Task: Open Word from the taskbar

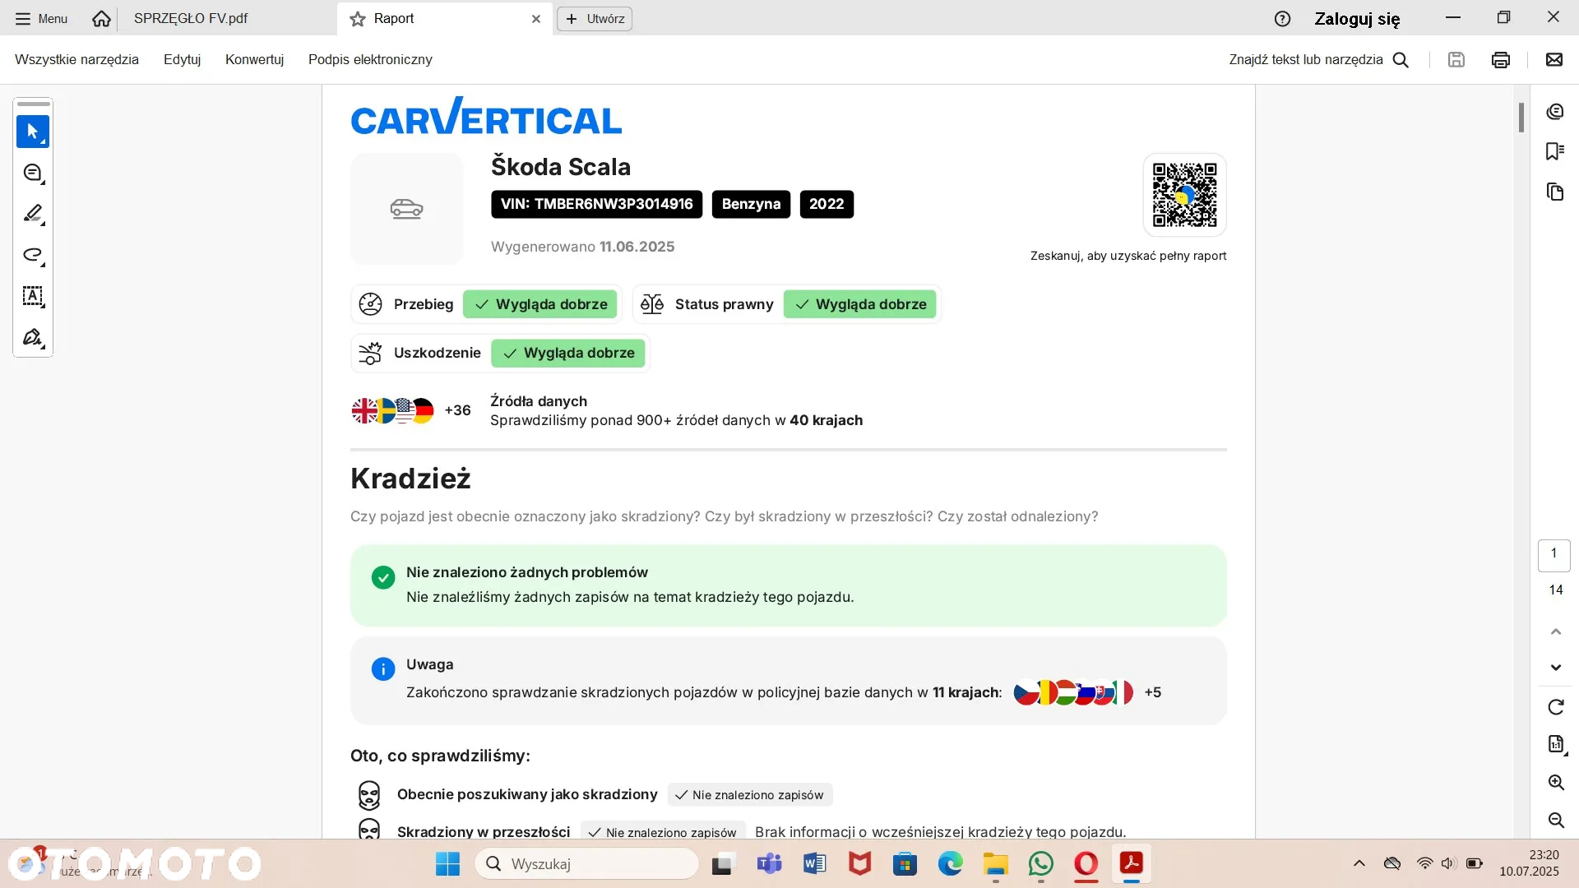Action: 814,863
